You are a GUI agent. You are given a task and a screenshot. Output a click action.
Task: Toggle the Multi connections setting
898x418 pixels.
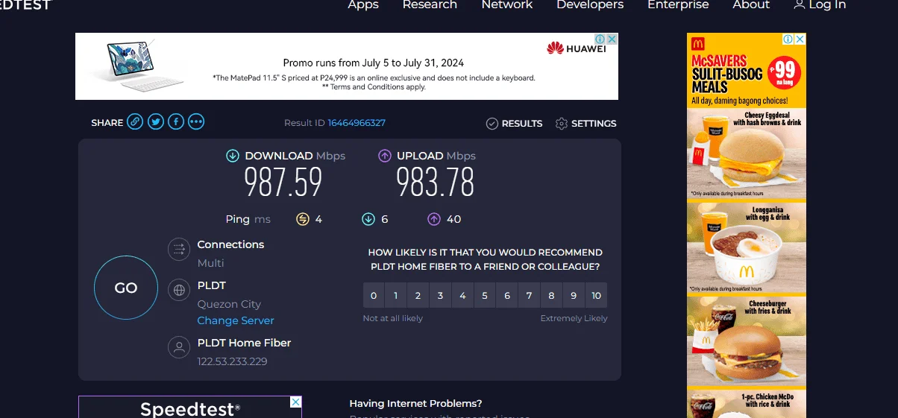click(210, 263)
